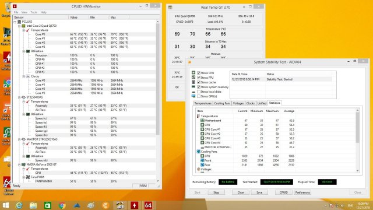This screenshot has height=210, width=373.
Task: Click the system tray clock showing 10:00 PM
Action: 363,205
